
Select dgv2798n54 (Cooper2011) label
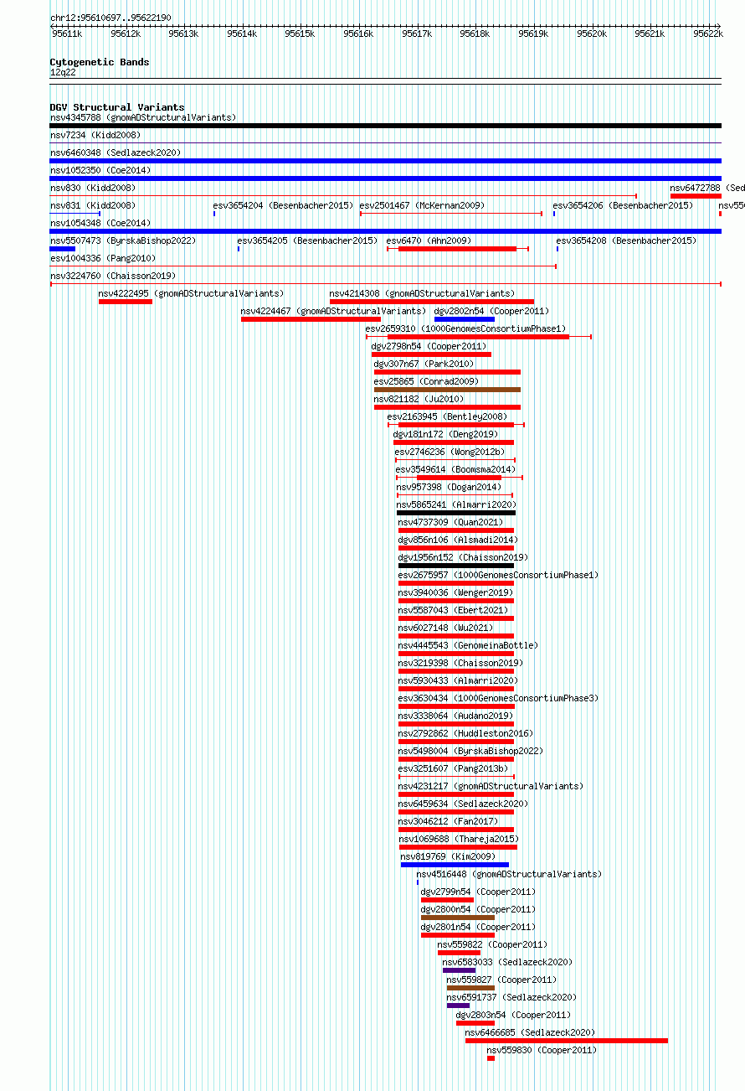[x=429, y=346]
